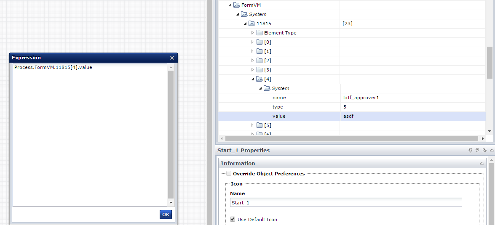Image resolution: width=495 pixels, height=225 pixels.
Task: Click the [0] folder icon
Action: click(x=260, y=42)
